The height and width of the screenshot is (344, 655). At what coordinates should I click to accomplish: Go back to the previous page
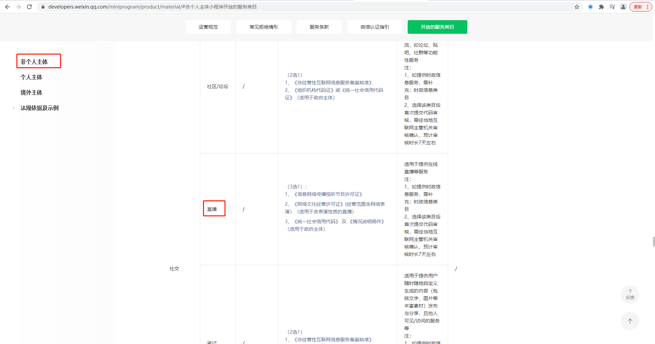[8, 7]
